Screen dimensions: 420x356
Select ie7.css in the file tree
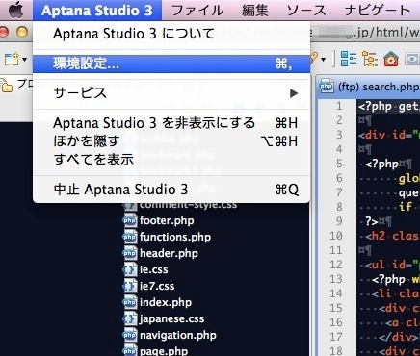click(x=157, y=286)
